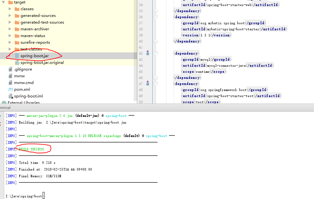The width and height of the screenshot is (314, 199).
Task: Fold the mysql dependency at line 42
Action: coord(156,53)
